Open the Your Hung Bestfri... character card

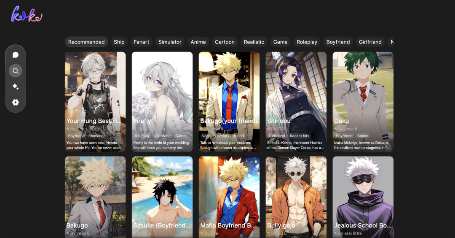click(x=95, y=102)
